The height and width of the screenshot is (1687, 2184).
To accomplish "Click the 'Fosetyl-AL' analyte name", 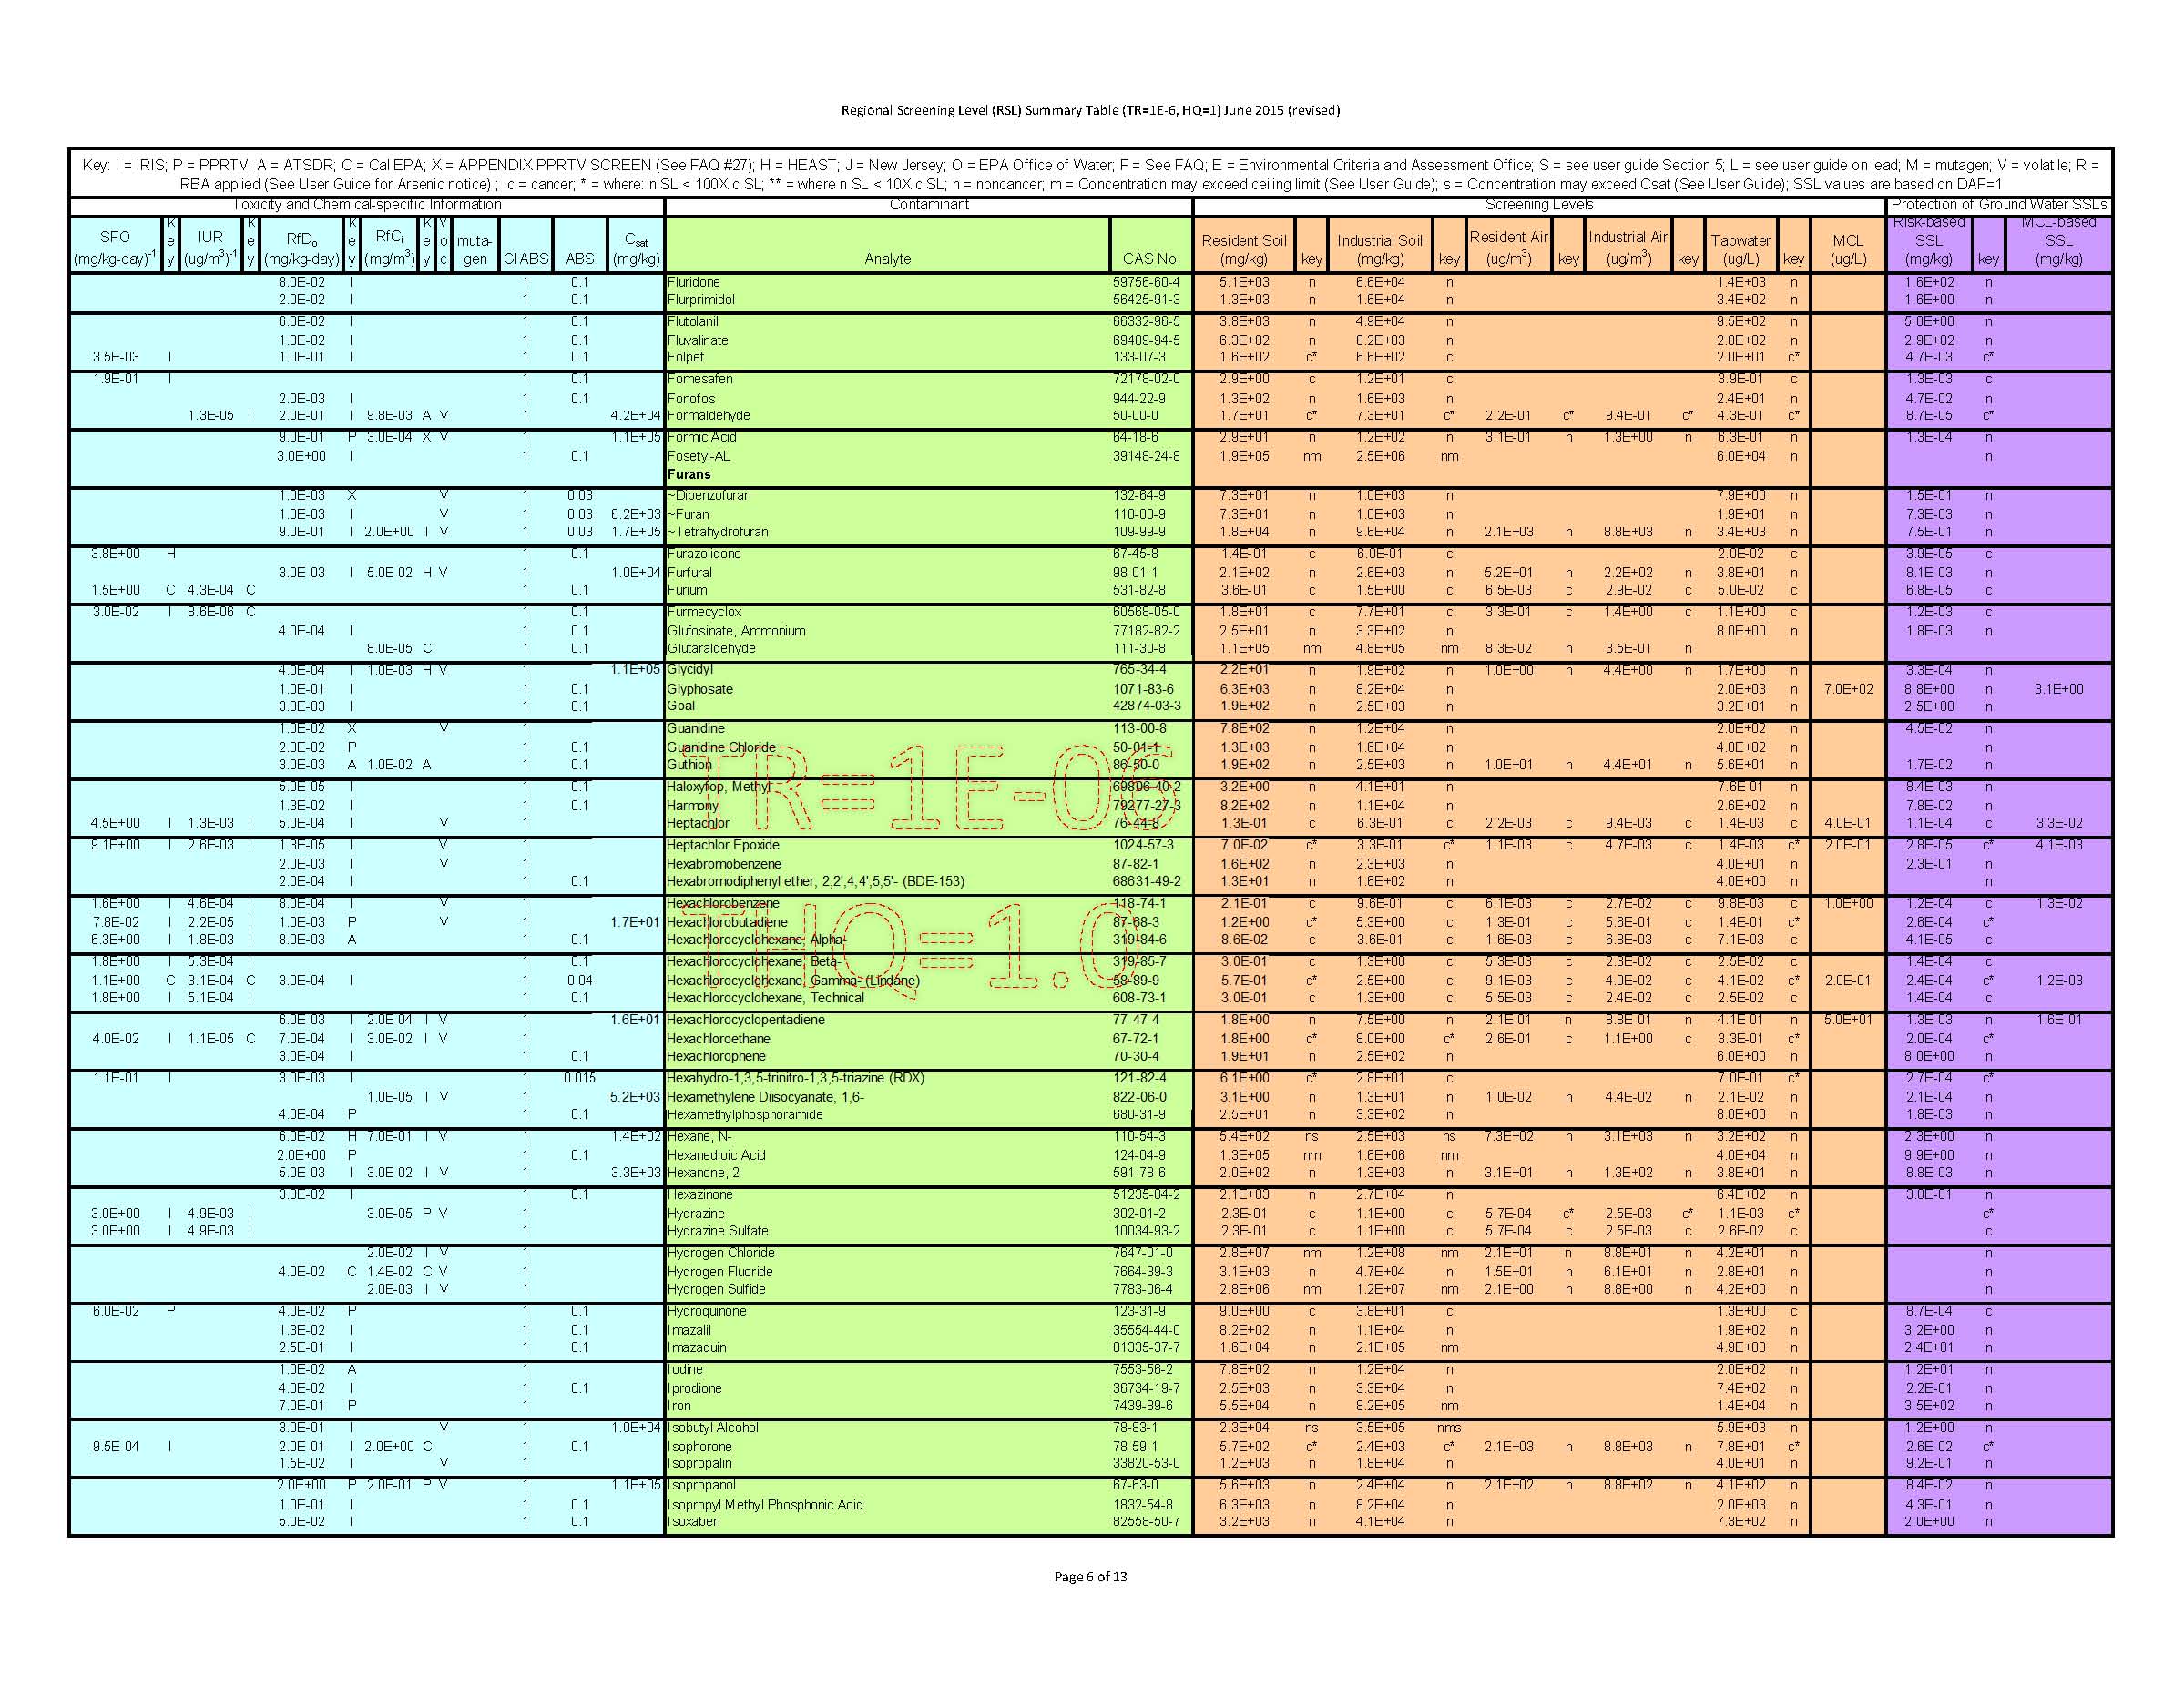I will pos(699,457).
